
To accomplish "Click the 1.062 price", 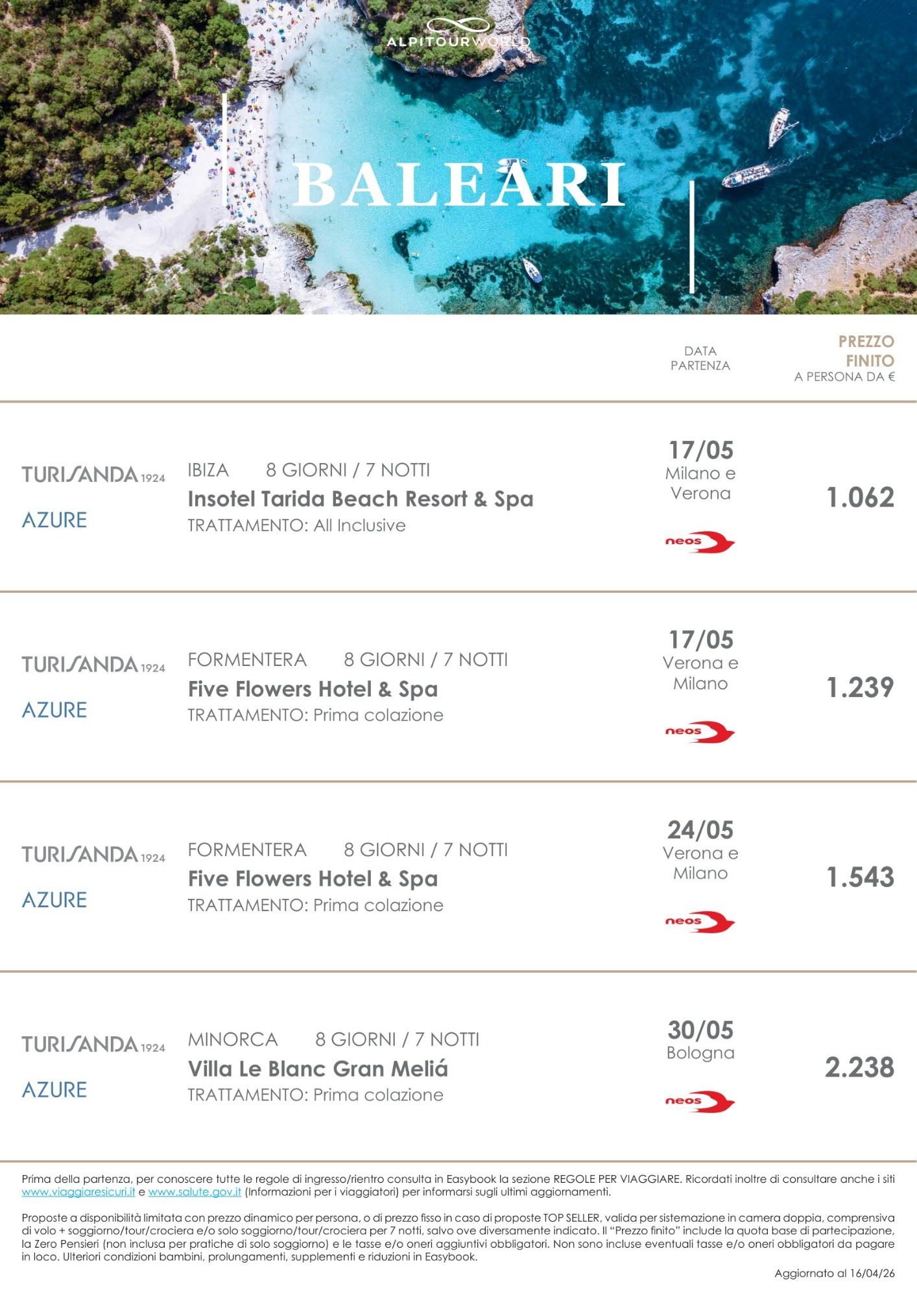I will coord(860,497).
